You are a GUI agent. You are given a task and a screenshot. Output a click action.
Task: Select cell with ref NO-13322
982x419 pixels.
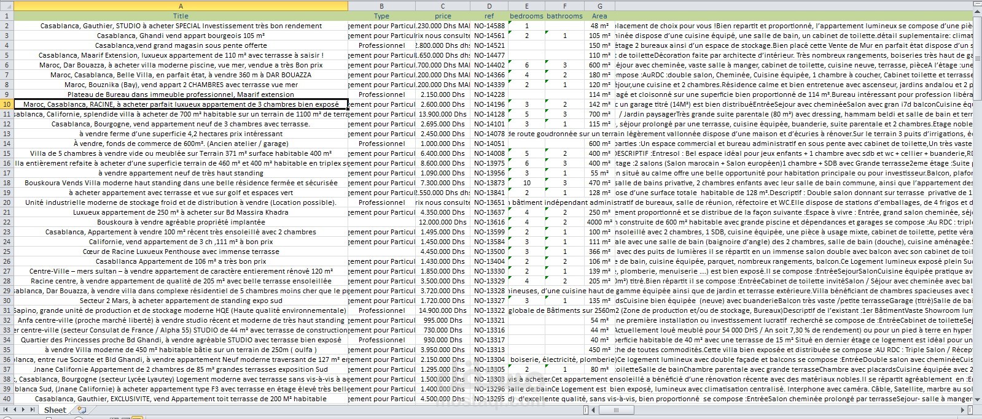click(x=489, y=310)
